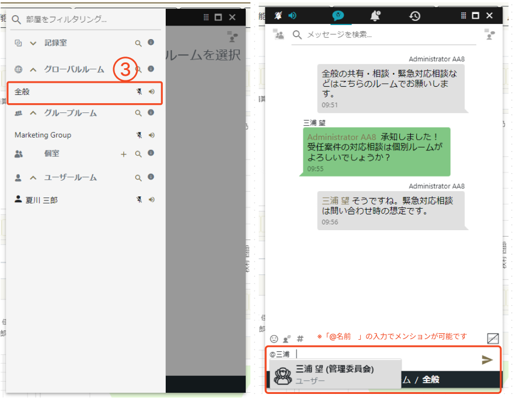The image size is (513, 398).
Task: Expand the 記録室 section
Action: tap(33, 43)
